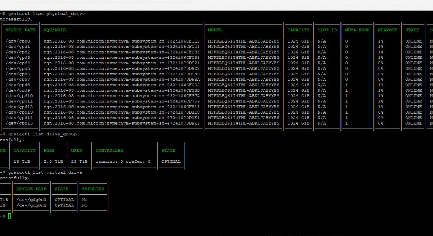
Task: Click the CONTROLLER column header in drive group table
Action: coord(109,151)
